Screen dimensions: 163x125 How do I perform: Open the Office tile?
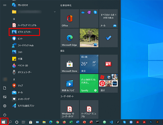click(70, 18)
